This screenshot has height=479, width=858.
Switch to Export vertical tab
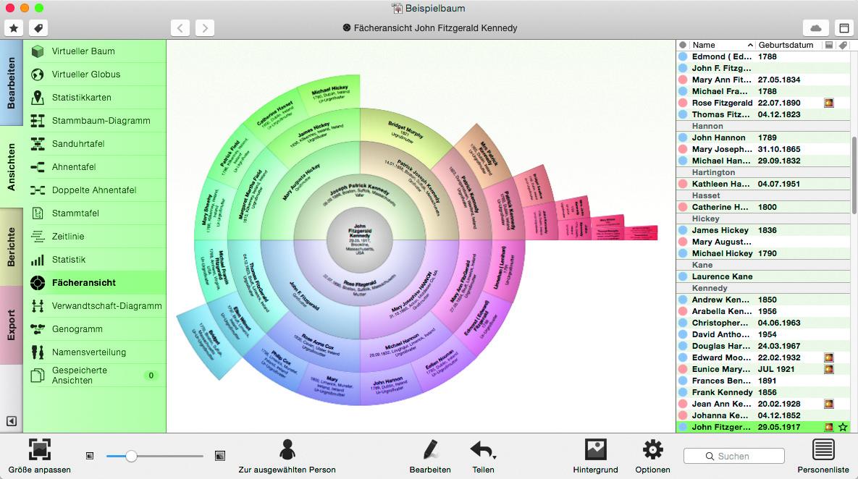(12, 326)
